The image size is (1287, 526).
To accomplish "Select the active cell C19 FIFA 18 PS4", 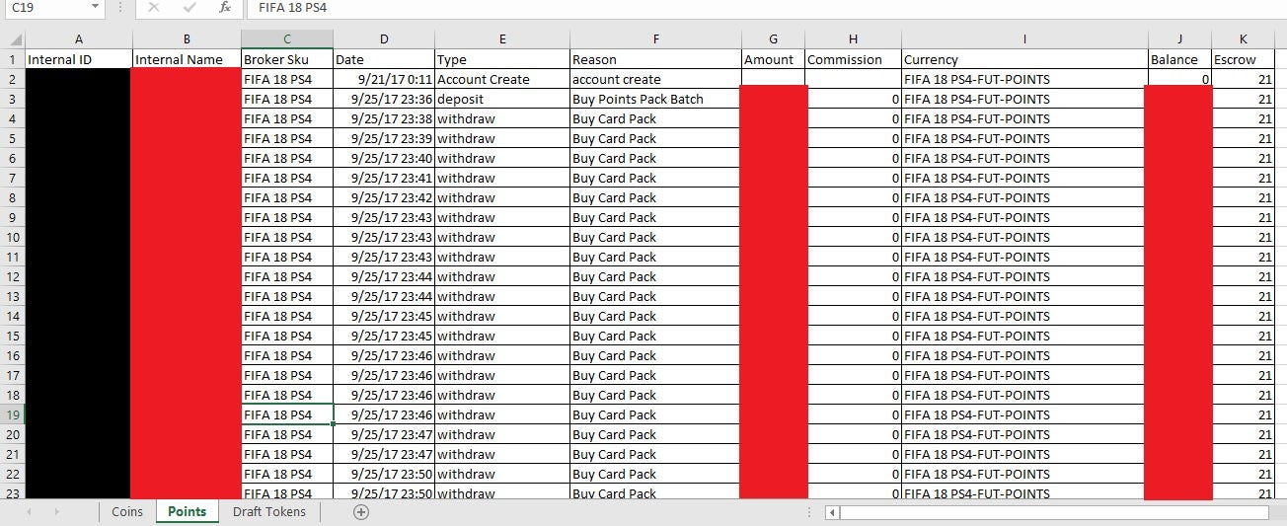I will click(287, 414).
